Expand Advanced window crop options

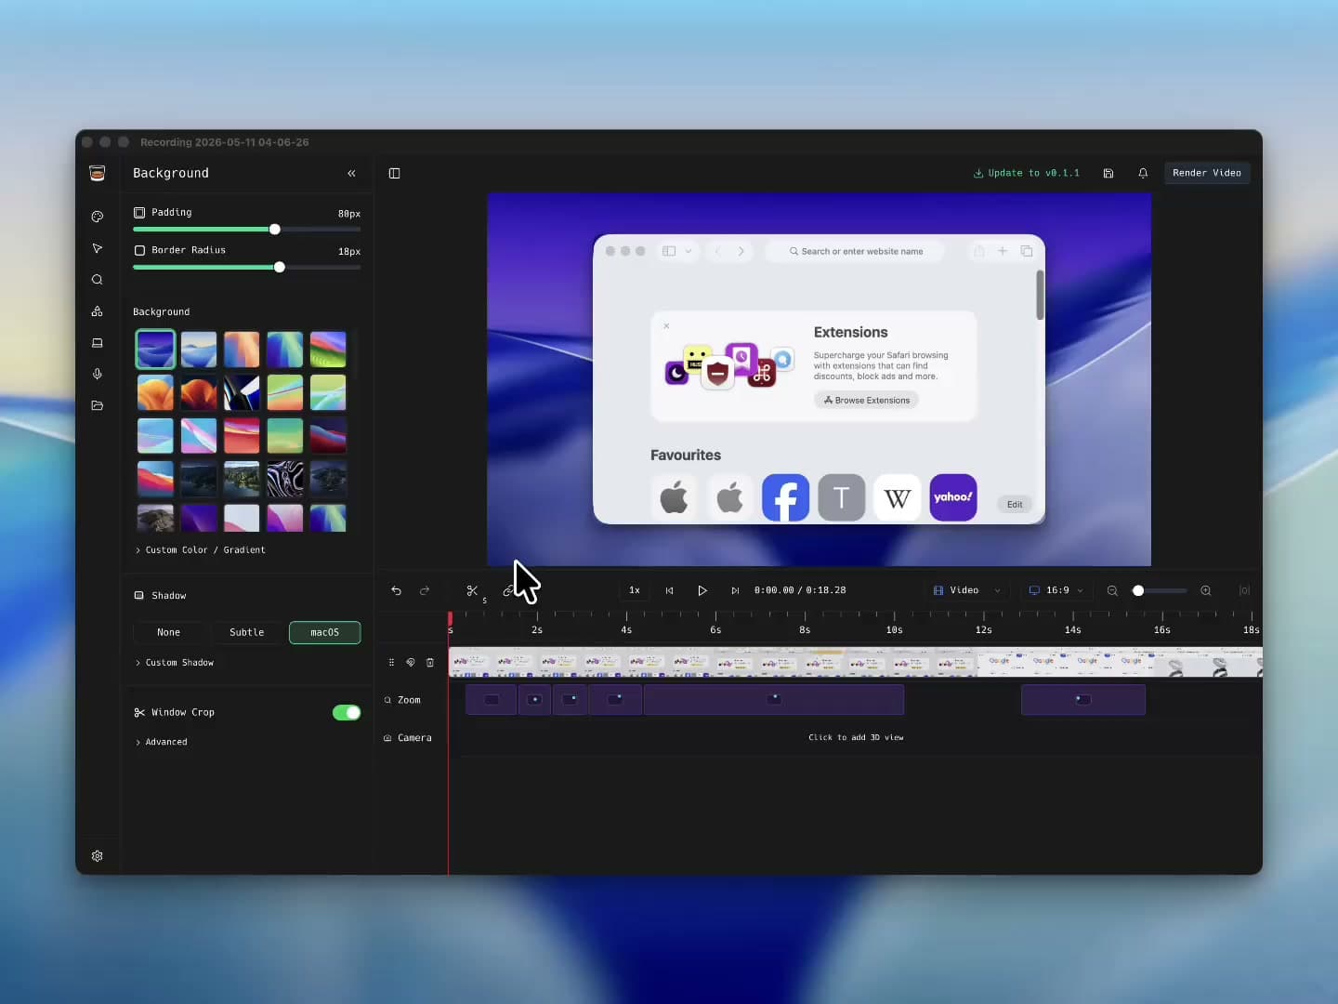tap(162, 742)
